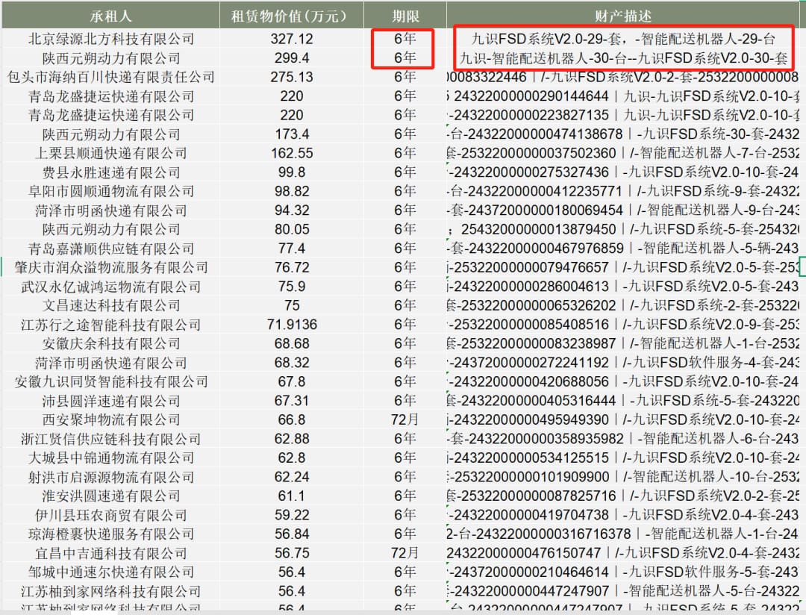Click the 西安聚坤物流有限公司 cell
The height and width of the screenshot is (615, 806).
coord(110,419)
